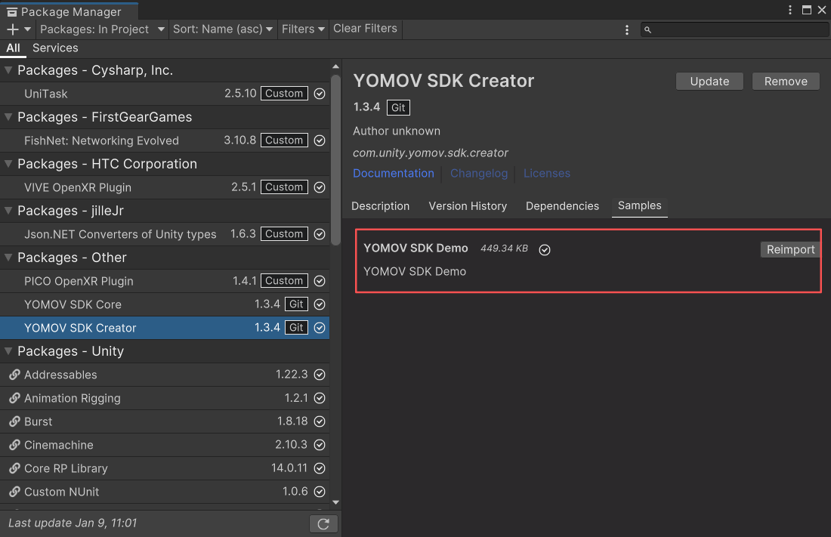The image size is (831, 537).
Task: Collapse Packages - Cysharp, Inc. group
Action: coord(8,70)
